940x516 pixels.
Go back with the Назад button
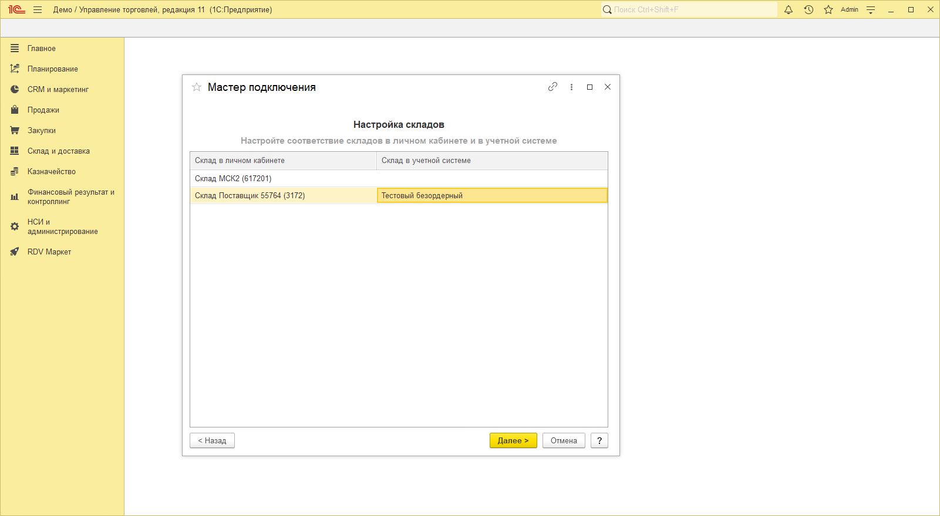[x=212, y=440]
